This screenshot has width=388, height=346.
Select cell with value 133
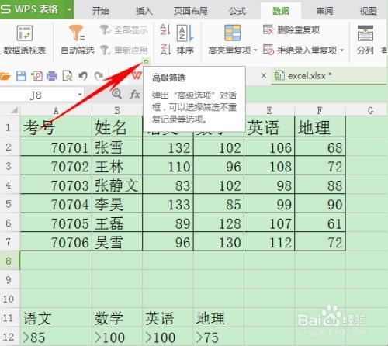click(168, 204)
